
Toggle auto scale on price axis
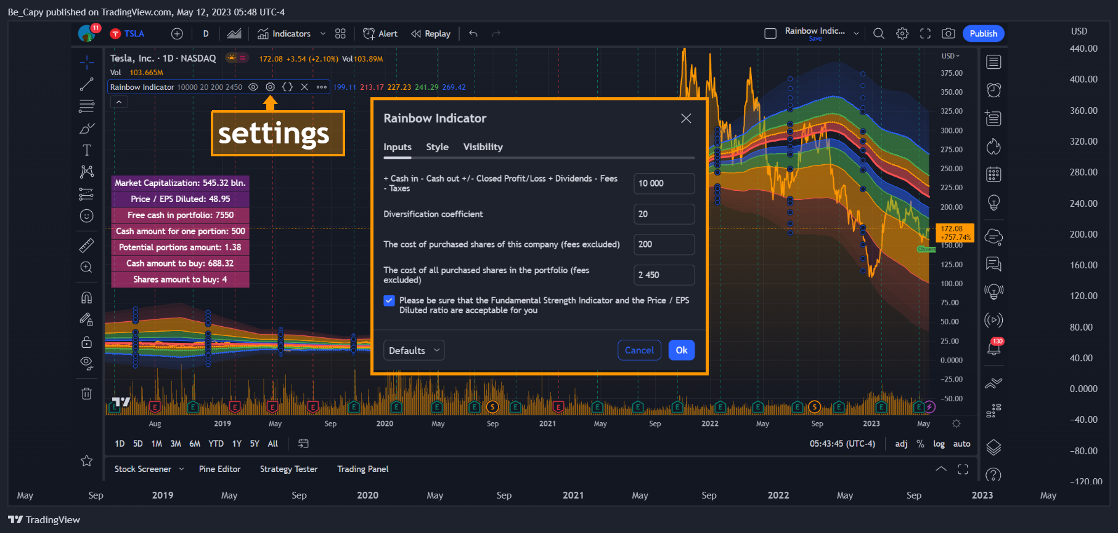pos(961,444)
